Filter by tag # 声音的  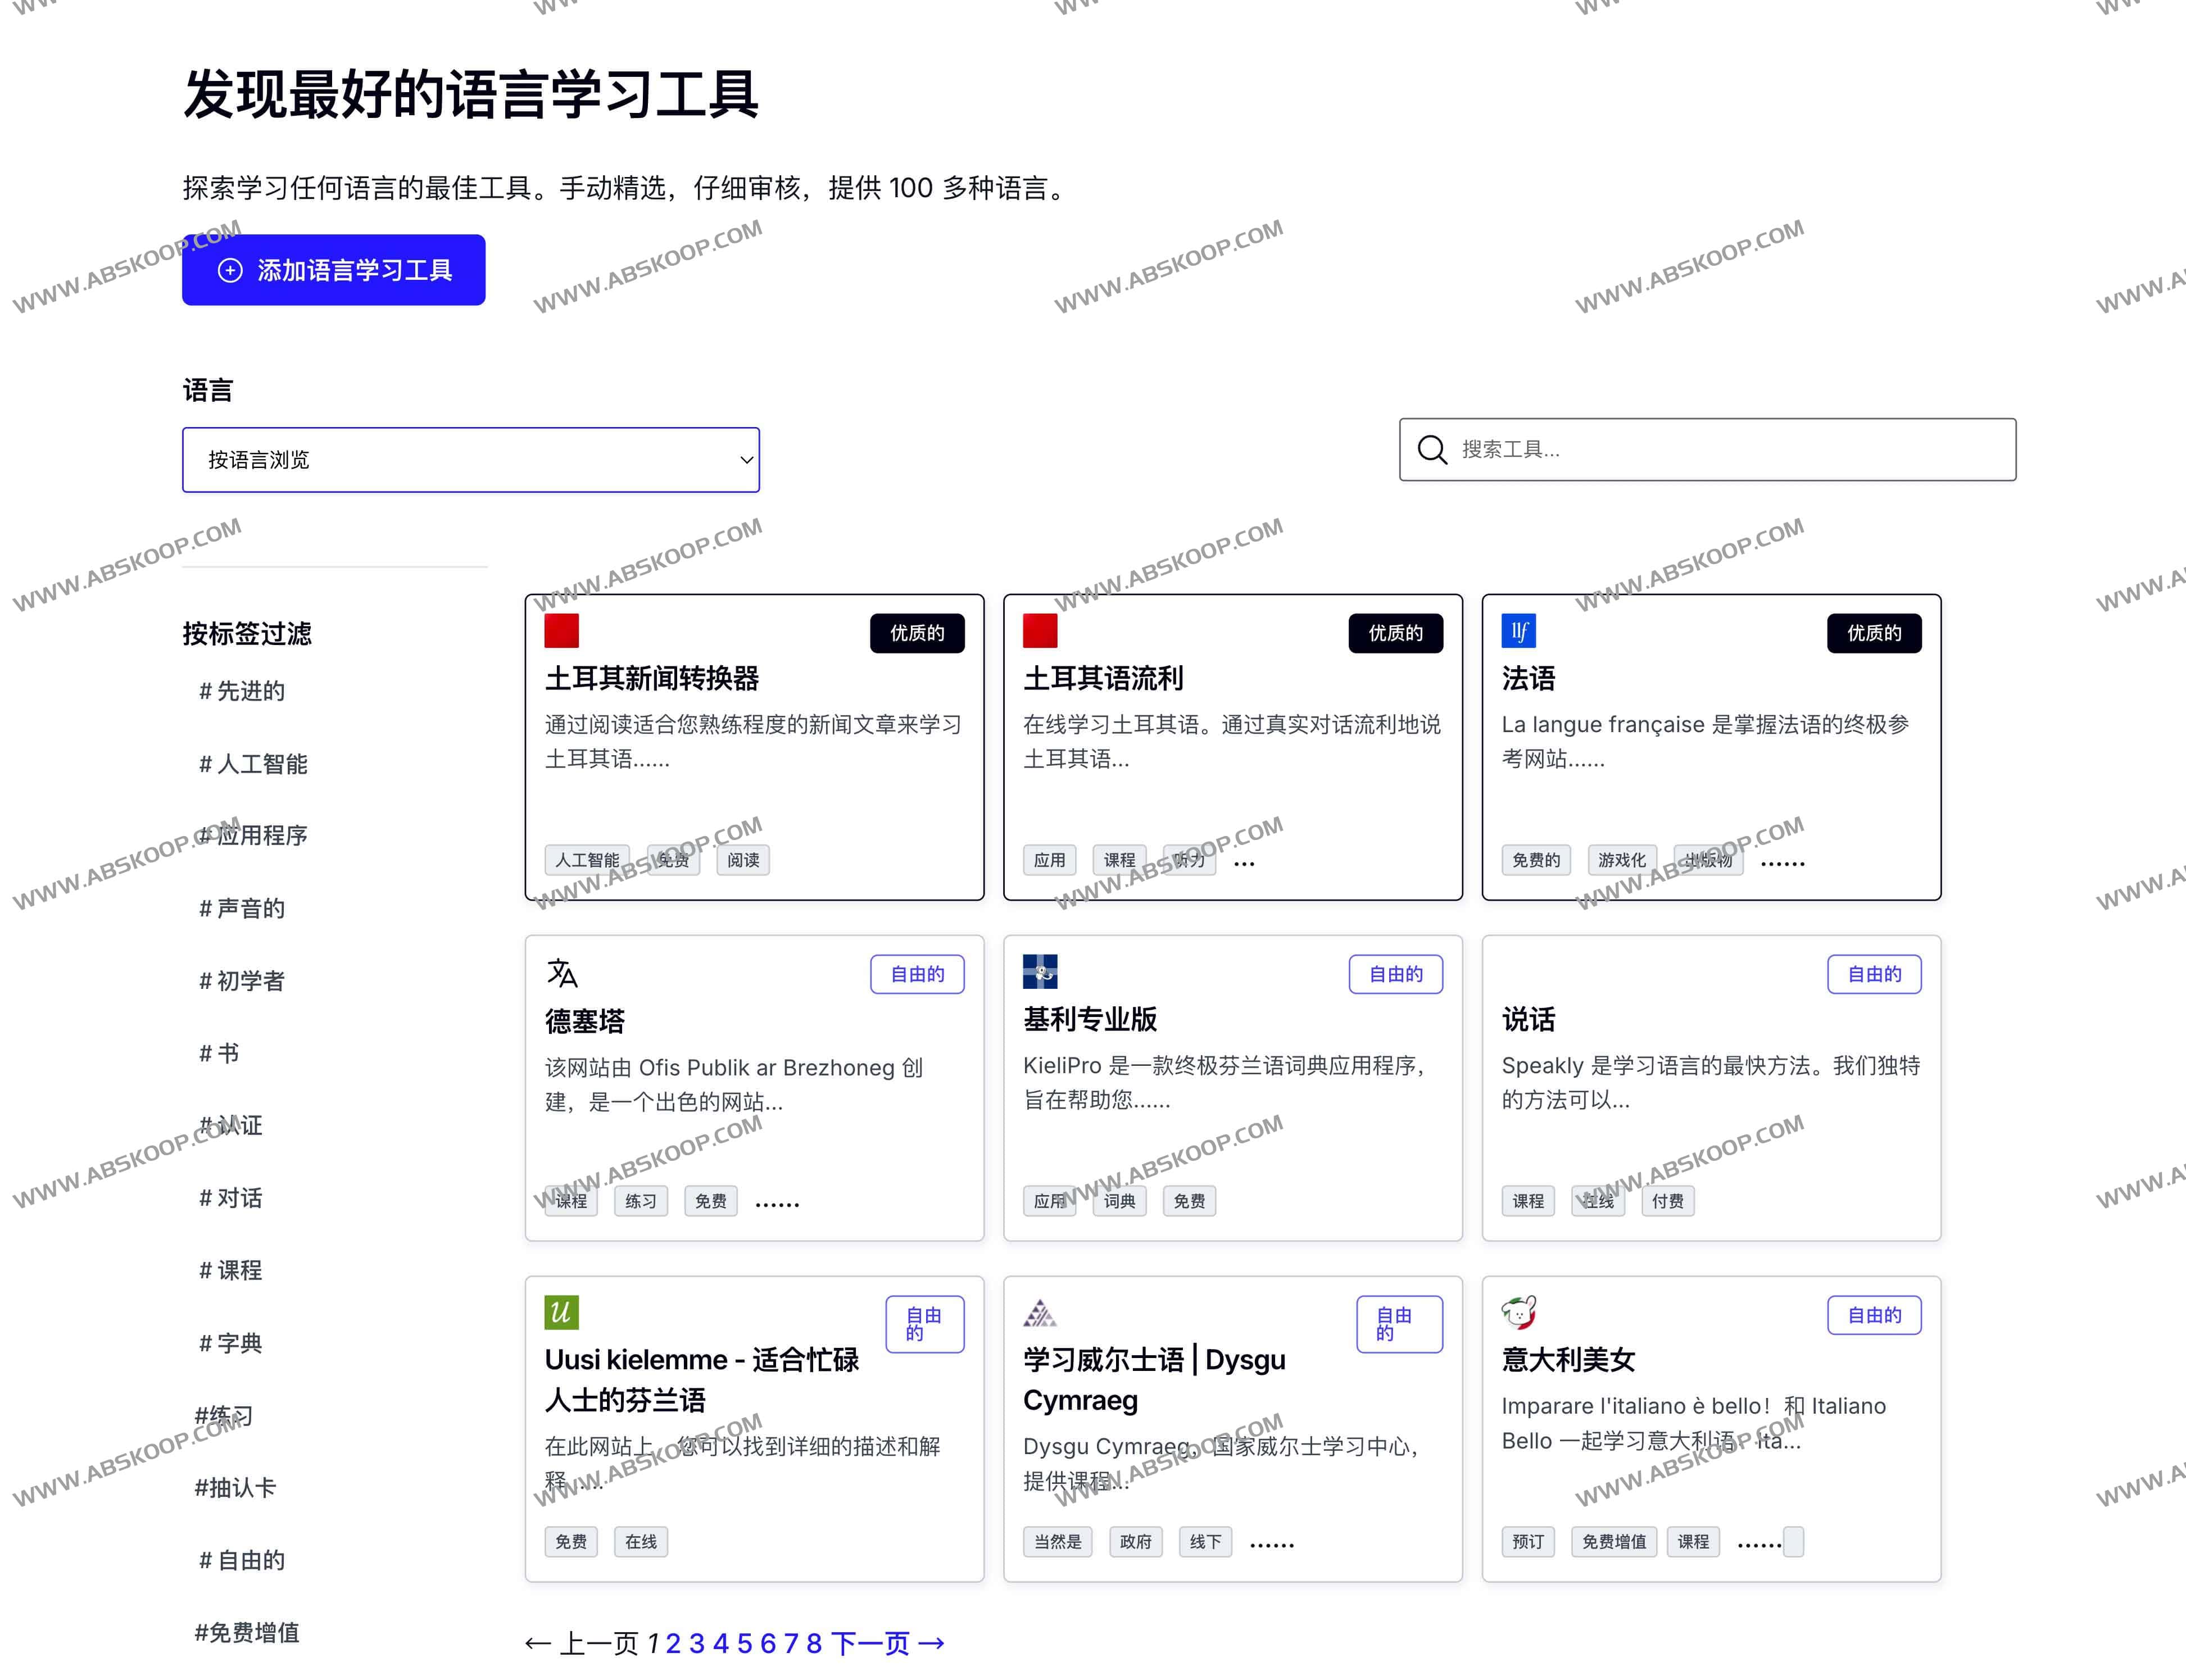pyautogui.click(x=242, y=908)
